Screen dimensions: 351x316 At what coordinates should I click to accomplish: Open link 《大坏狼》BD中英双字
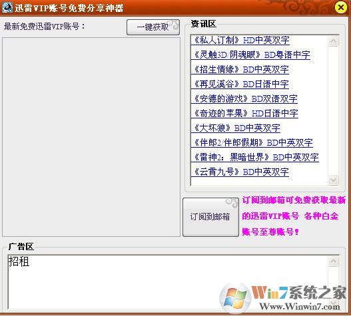(x=236, y=128)
